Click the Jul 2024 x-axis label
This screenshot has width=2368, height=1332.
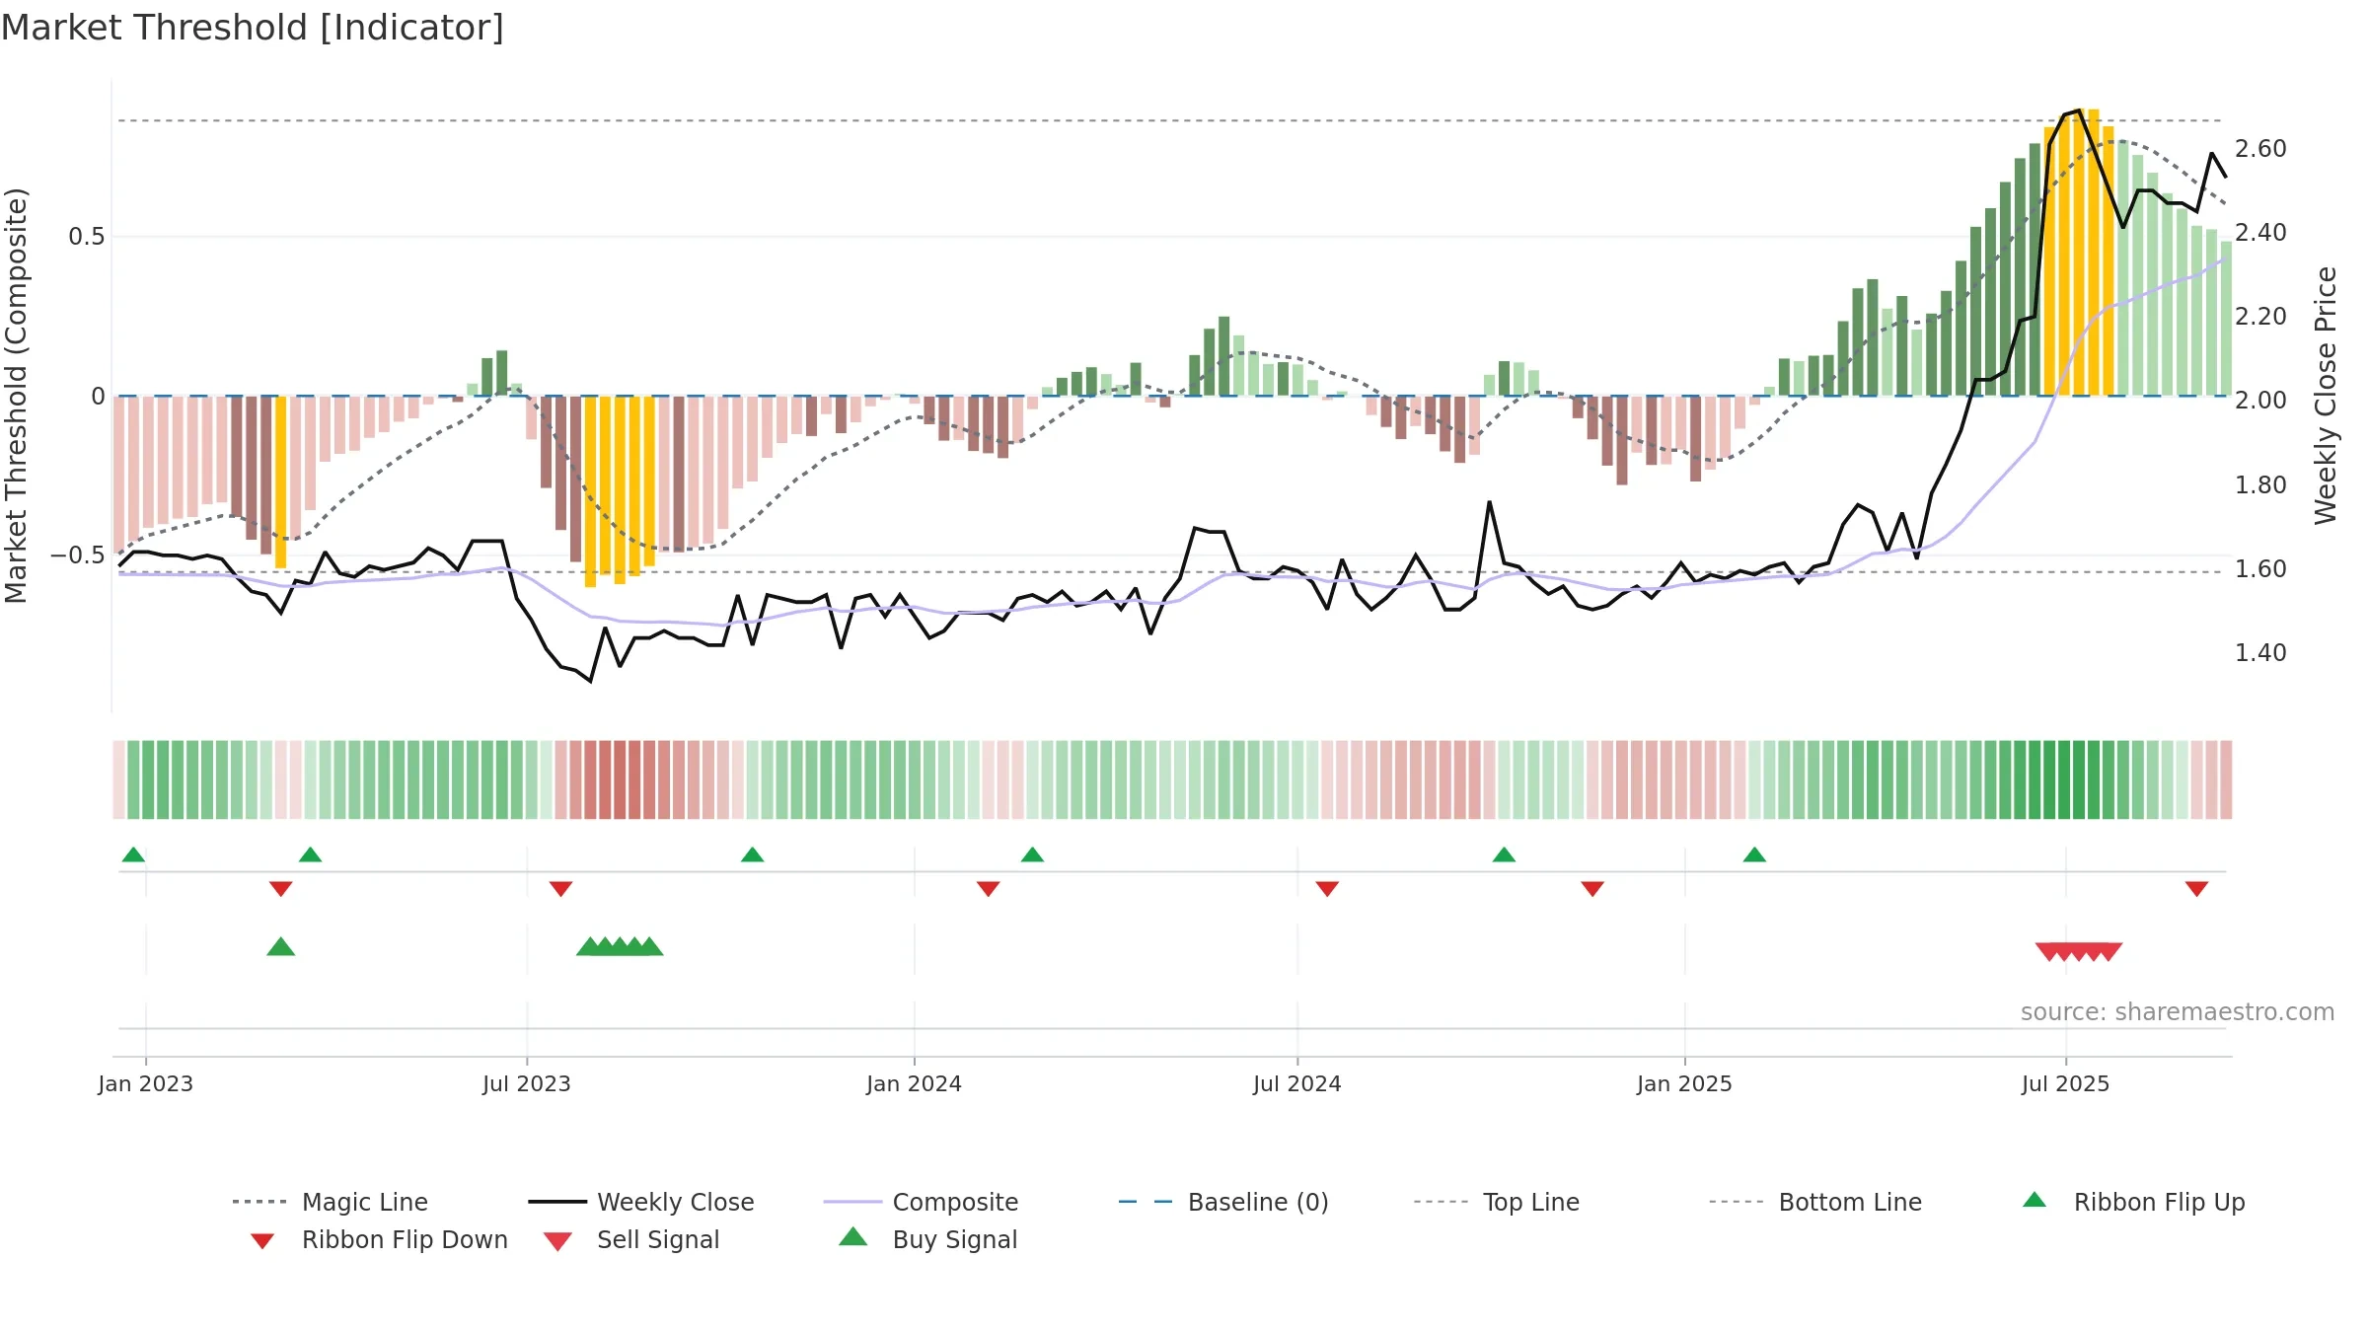coord(1296,1083)
